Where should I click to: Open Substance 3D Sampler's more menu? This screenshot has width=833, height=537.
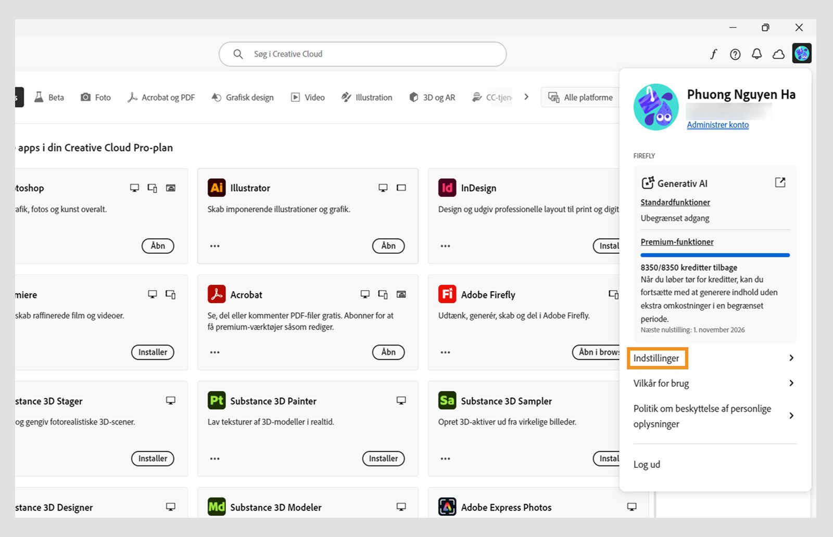pos(446,459)
